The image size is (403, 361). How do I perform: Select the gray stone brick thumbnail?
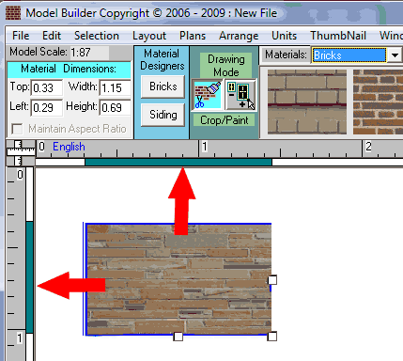[x=307, y=102]
